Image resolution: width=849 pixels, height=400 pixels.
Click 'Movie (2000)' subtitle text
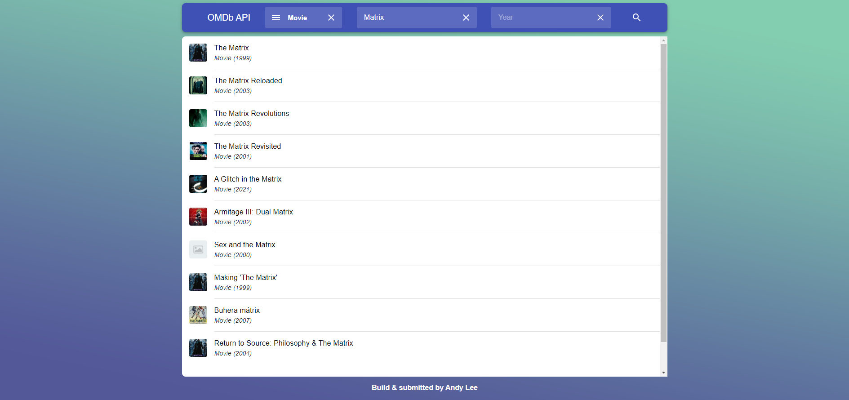233,255
